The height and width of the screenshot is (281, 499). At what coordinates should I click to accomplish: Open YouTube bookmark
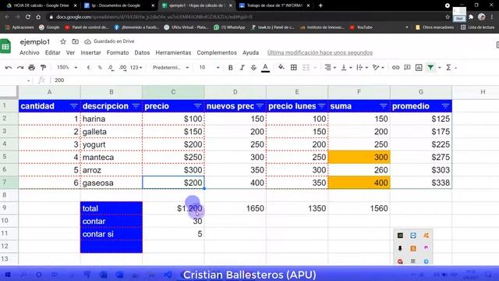(x=361, y=27)
